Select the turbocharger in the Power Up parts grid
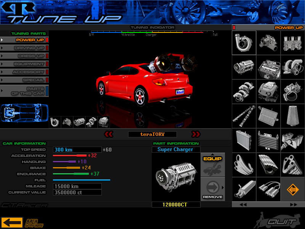This screenshot has height=229, width=305. 244,43
